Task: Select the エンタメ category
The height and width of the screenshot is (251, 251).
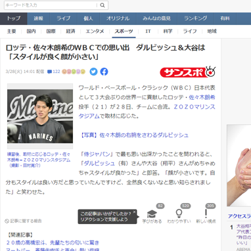Action: (x=95, y=32)
